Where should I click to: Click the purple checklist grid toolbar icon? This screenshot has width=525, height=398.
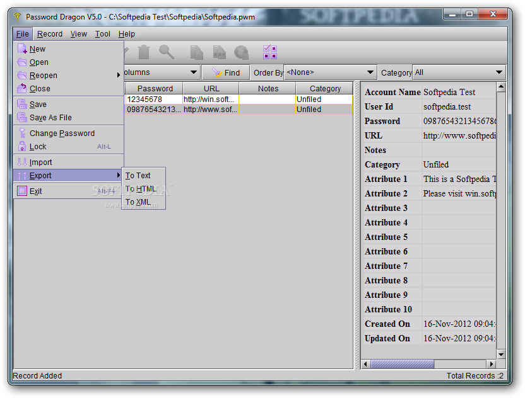270,52
